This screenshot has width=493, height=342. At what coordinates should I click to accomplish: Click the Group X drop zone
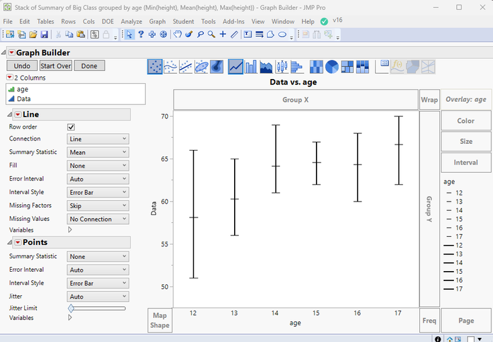pos(296,100)
